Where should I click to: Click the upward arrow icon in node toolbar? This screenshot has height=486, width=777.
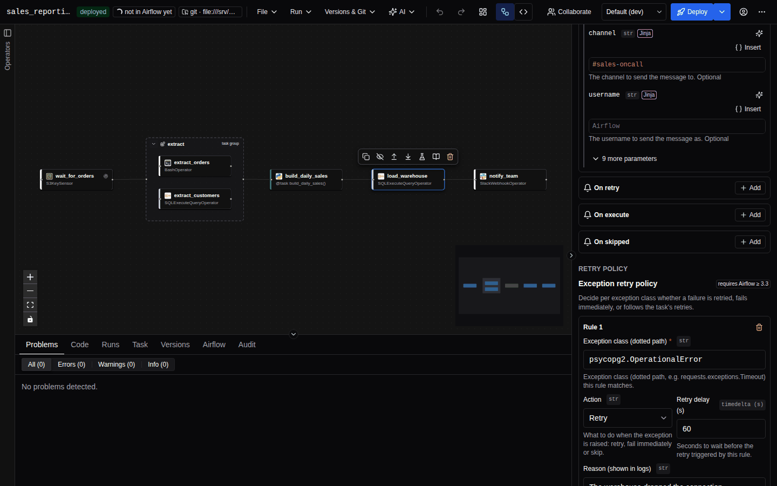pos(394,157)
